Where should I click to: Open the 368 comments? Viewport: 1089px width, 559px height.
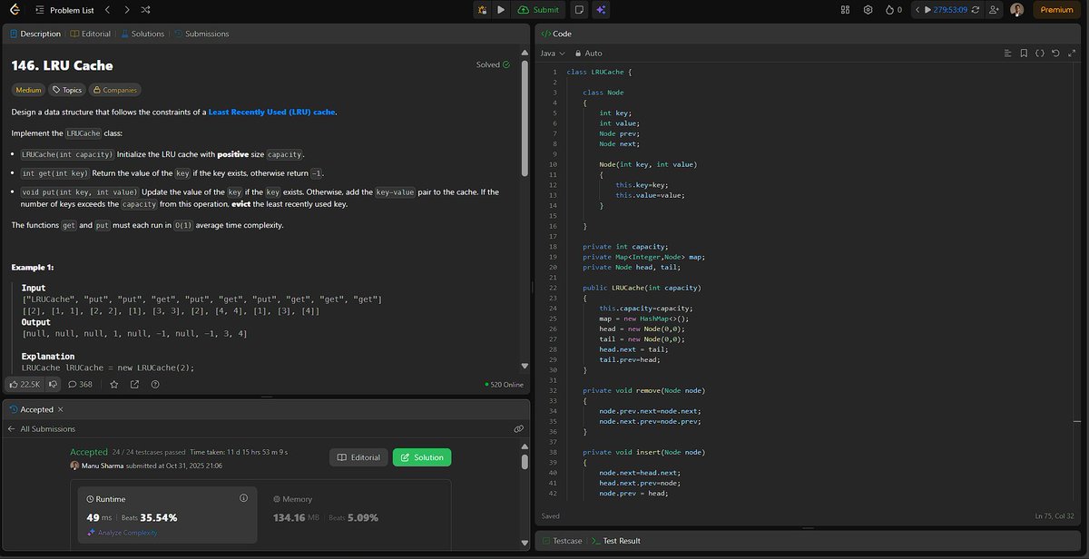coord(80,384)
